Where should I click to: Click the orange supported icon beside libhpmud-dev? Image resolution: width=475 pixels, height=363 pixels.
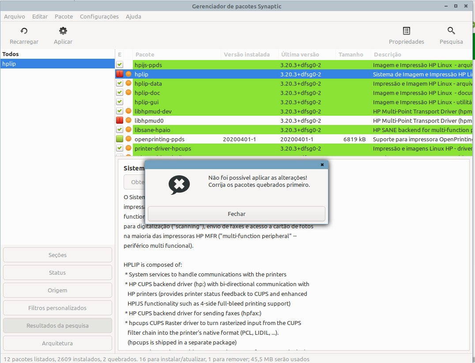128,111
